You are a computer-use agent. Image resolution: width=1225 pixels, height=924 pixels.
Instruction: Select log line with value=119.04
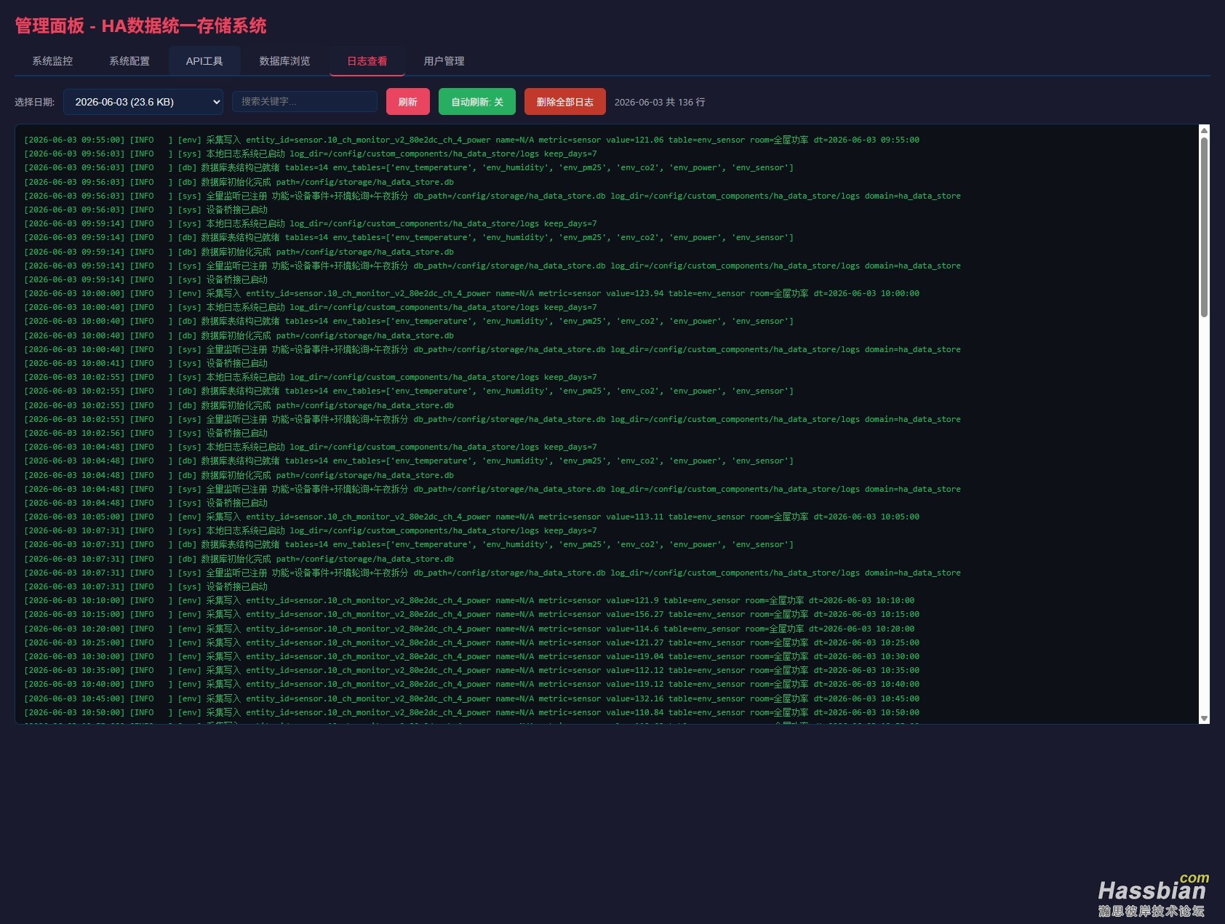coord(471,656)
